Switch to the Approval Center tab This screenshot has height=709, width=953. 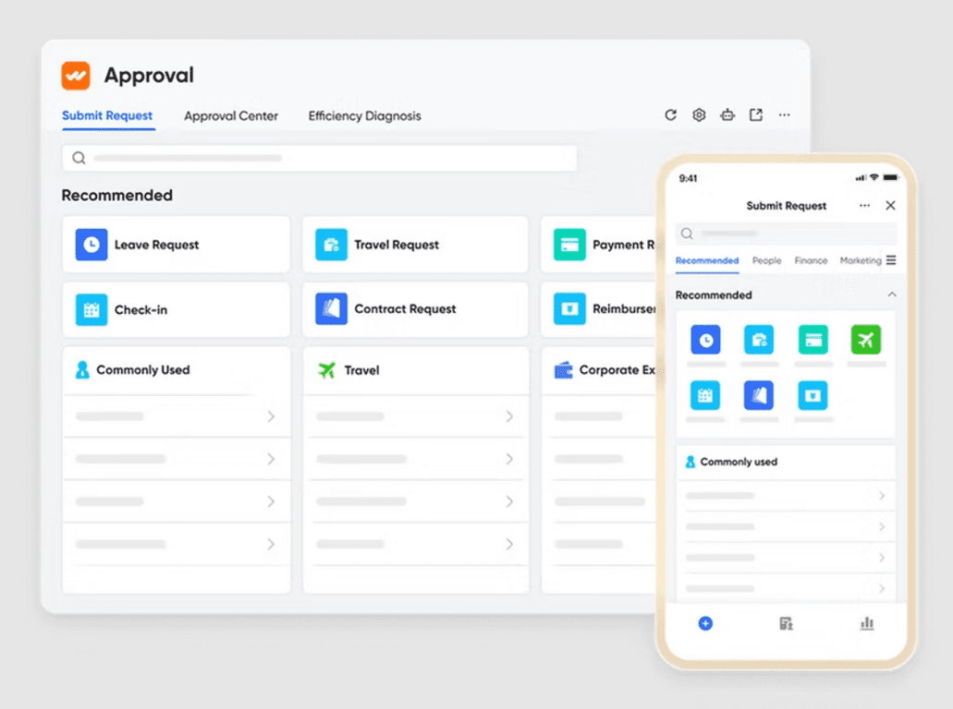coord(231,116)
